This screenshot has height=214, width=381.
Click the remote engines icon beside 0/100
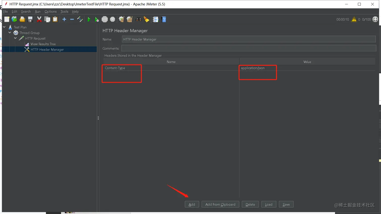pyautogui.click(x=375, y=19)
